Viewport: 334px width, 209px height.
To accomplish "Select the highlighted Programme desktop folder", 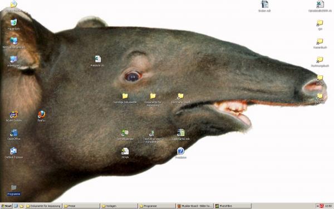I will (13, 188).
